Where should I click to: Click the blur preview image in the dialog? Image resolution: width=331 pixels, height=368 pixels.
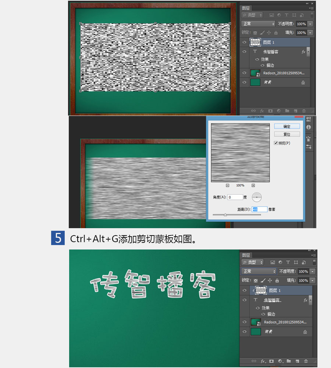[x=241, y=153]
